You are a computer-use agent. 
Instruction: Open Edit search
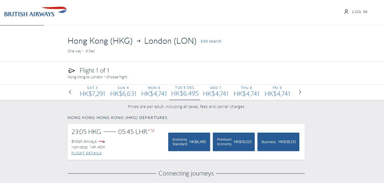pos(211,41)
